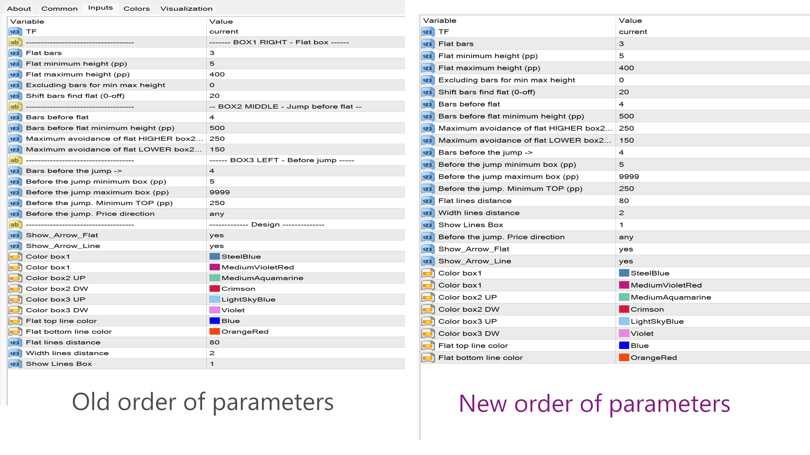Click the 123 icon beside Flat bars in old list

[x=15, y=53]
